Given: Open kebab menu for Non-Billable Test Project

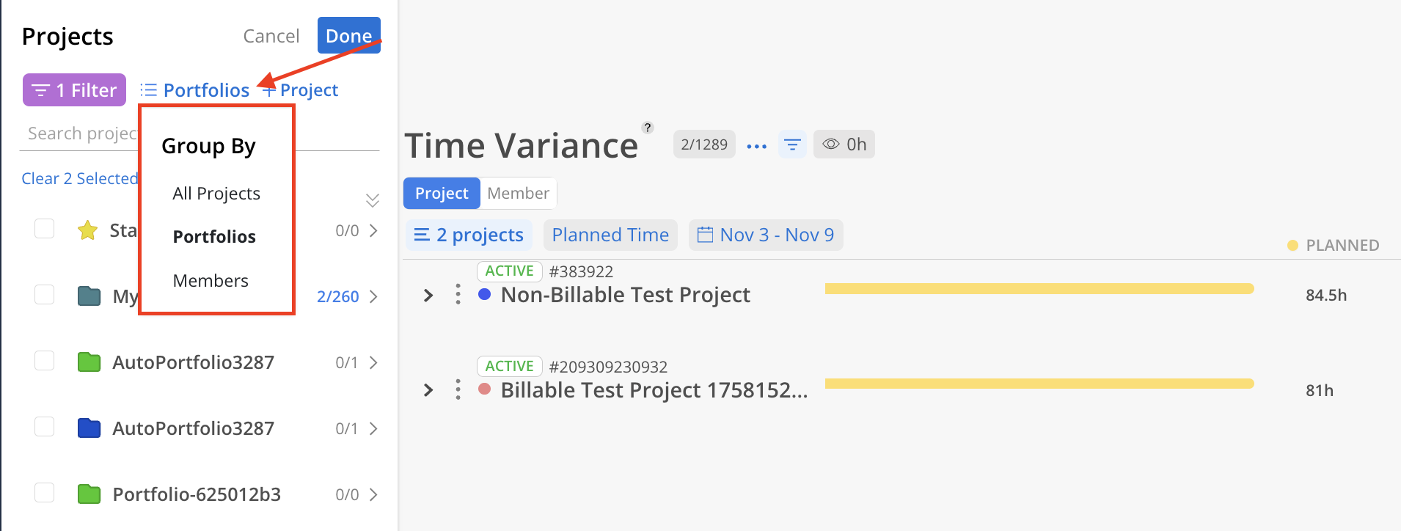Looking at the screenshot, I should pyautogui.click(x=458, y=295).
